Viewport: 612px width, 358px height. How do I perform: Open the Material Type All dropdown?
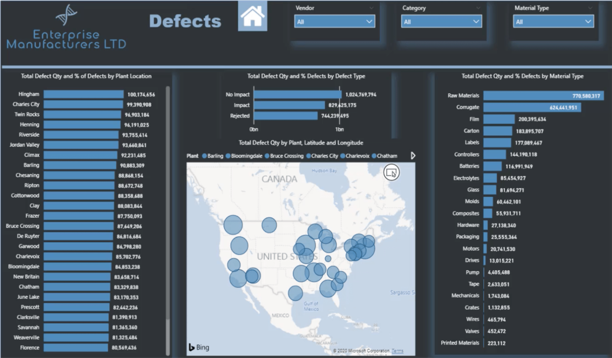[x=554, y=21]
